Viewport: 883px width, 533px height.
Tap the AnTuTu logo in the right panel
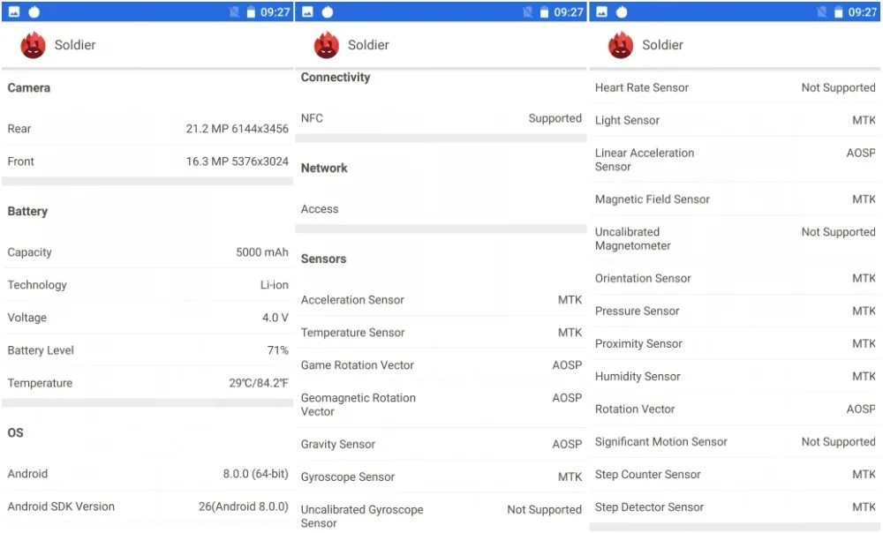[x=620, y=45]
